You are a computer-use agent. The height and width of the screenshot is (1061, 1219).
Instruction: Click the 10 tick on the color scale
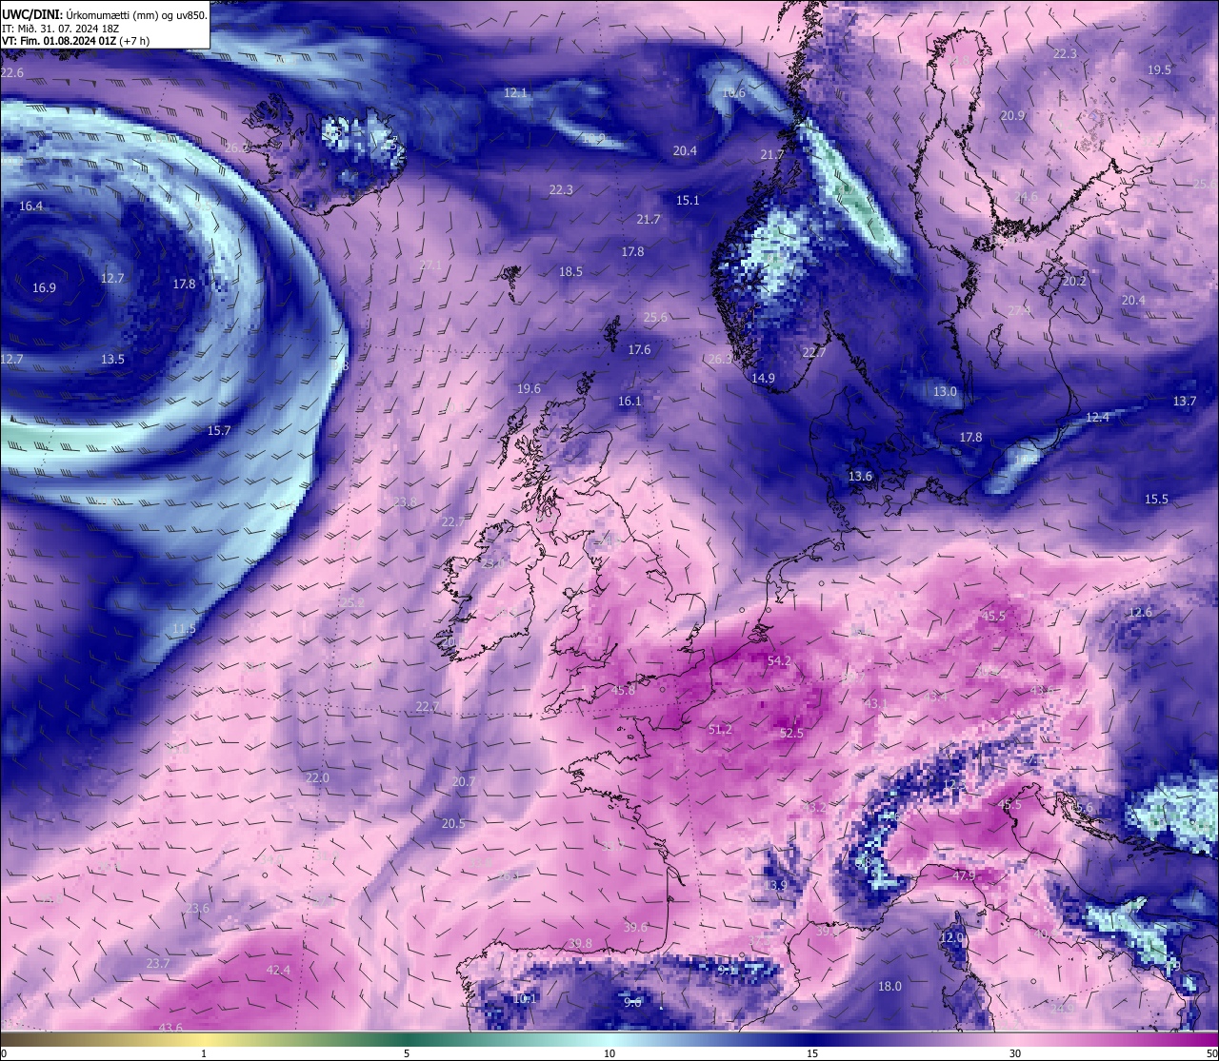609,1053
